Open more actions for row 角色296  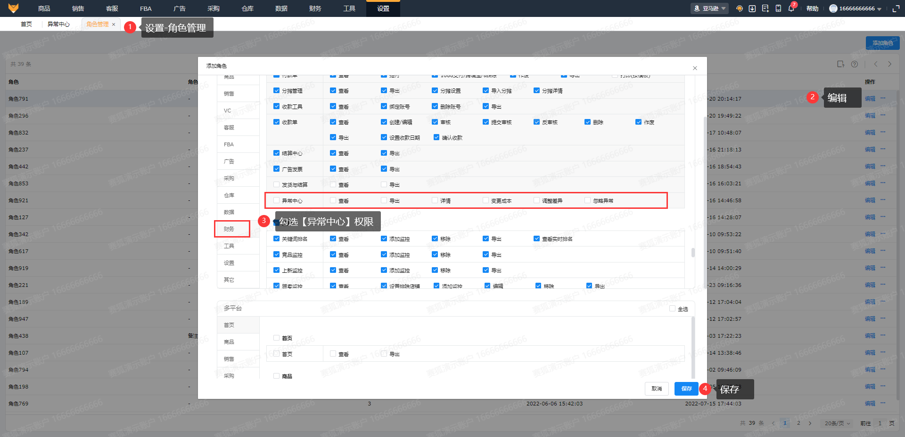pos(883,115)
